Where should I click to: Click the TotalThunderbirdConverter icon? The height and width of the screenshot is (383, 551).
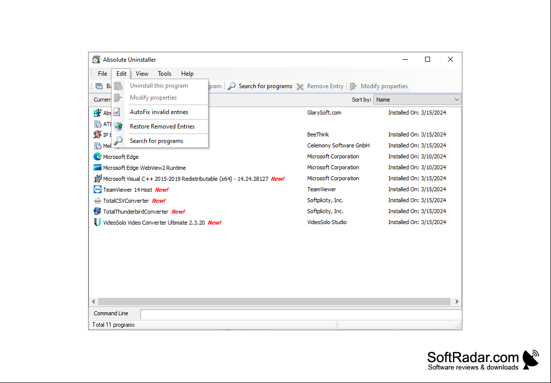coord(98,211)
